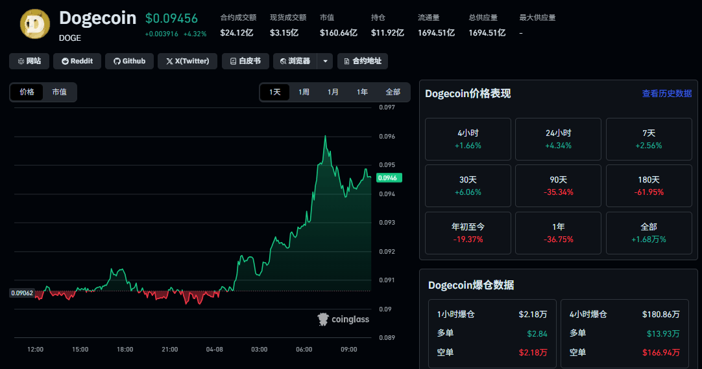Select the 1月 time range
Viewport: 702px width, 369px height.
[333, 92]
